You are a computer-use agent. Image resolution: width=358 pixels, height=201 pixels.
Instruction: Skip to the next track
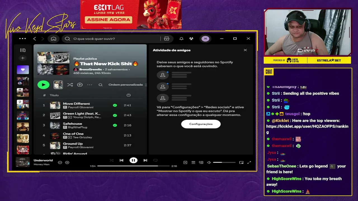click(x=145, y=160)
